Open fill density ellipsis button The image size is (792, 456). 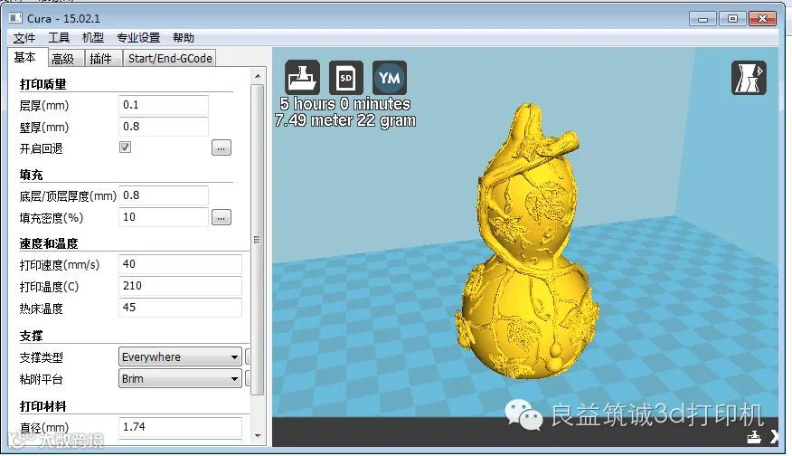[x=222, y=218]
